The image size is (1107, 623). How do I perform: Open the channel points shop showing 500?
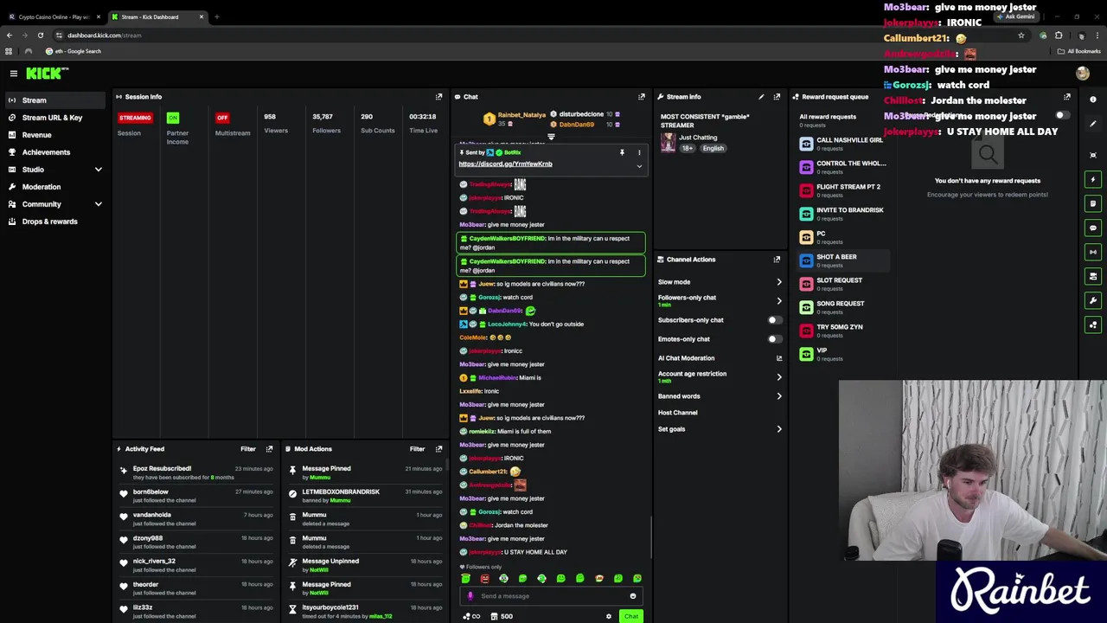point(501,617)
